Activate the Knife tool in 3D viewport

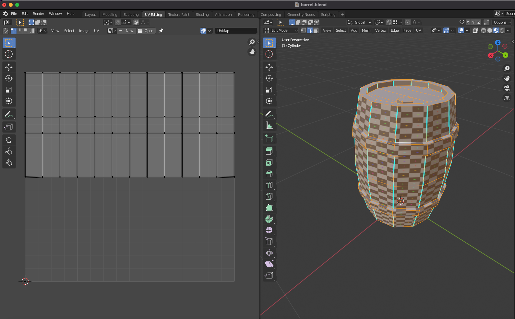(x=269, y=196)
